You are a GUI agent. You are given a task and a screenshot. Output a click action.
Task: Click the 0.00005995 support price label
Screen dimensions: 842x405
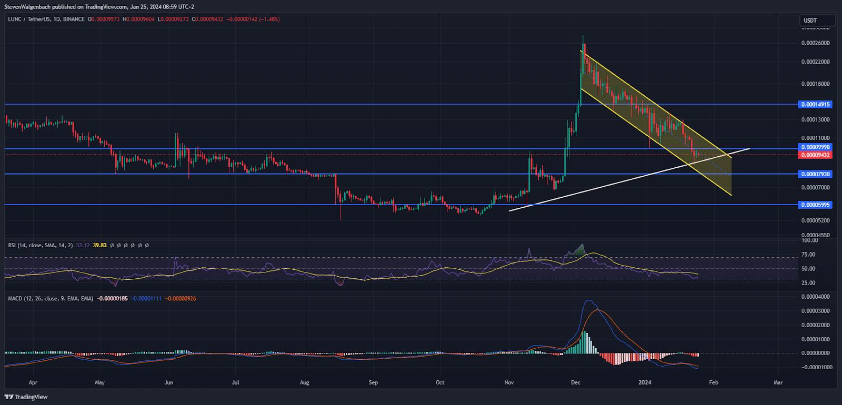pos(815,205)
